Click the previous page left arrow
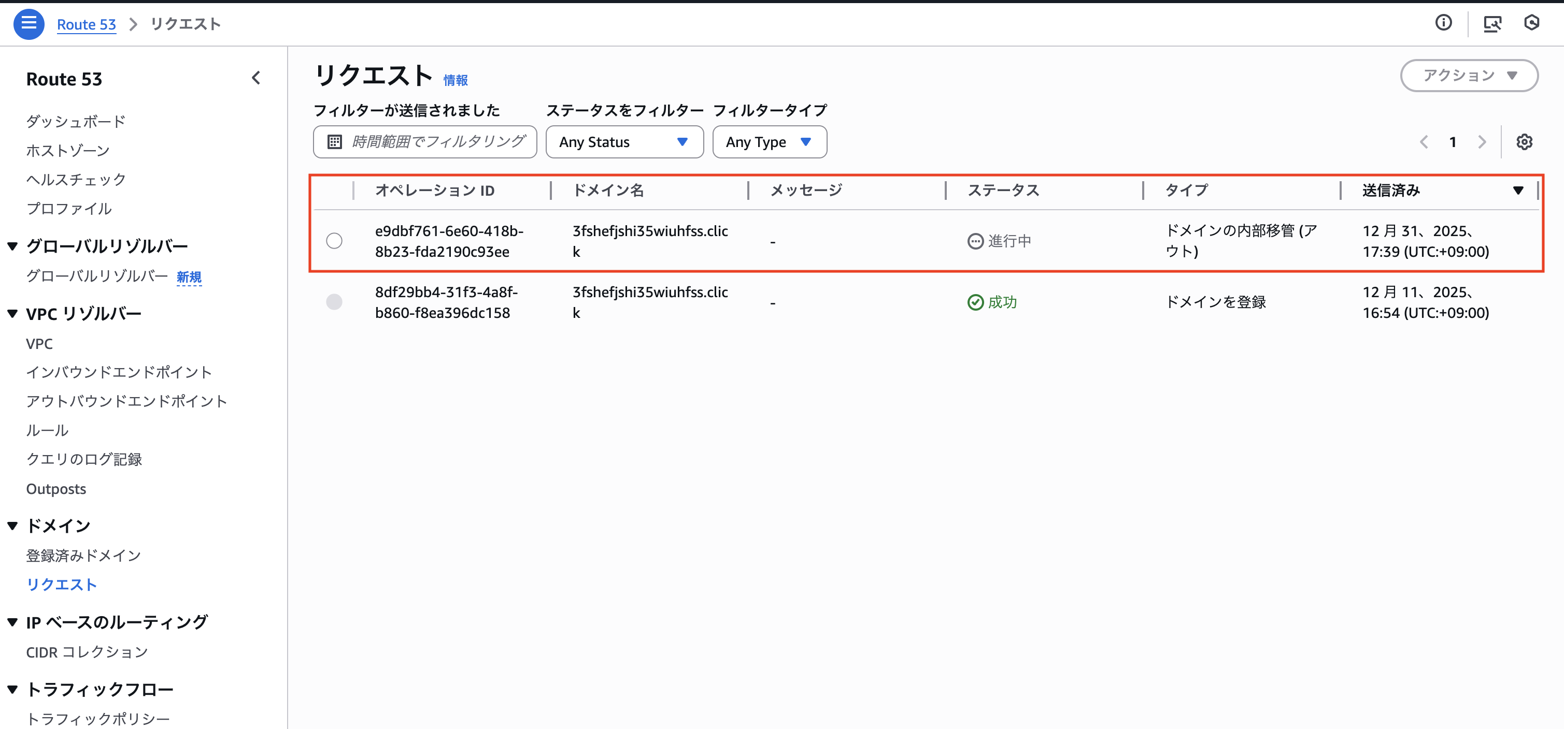Image resolution: width=1564 pixels, height=729 pixels. click(1424, 141)
